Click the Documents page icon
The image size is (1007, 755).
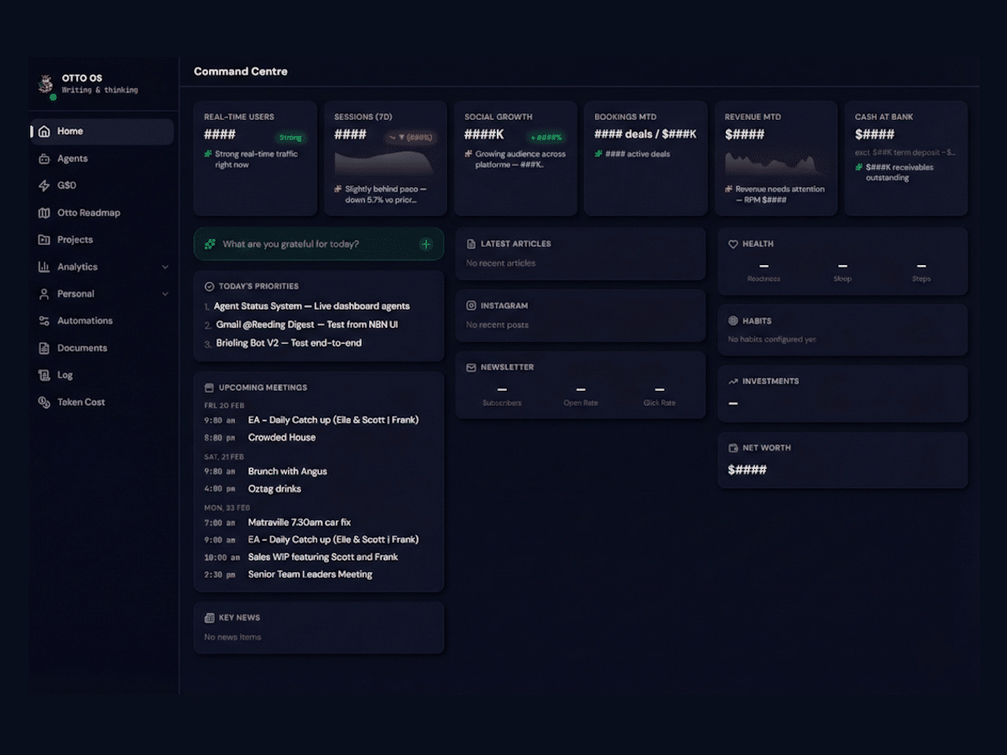[44, 348]
